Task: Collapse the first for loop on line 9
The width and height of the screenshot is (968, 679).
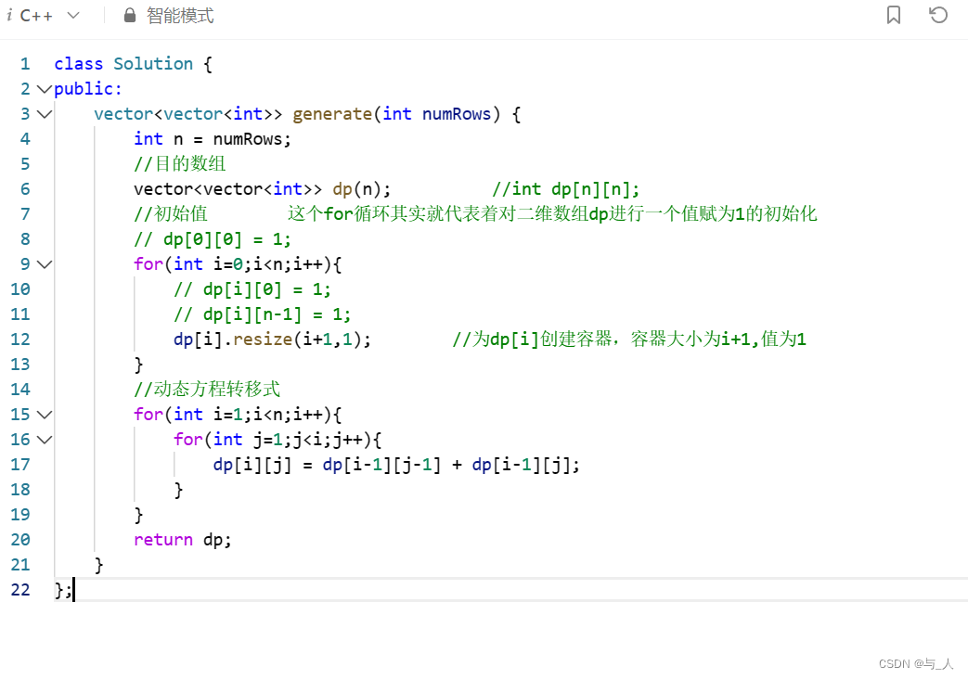Action: (x=44, y=263)
